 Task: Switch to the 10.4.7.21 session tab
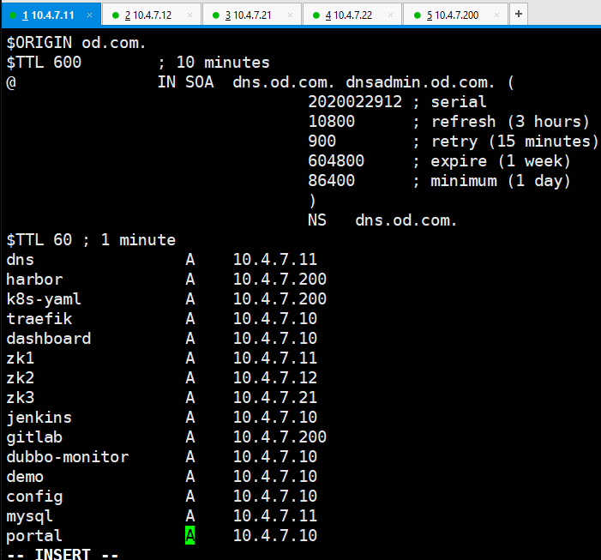pyautogui.click(x=251, y=15)
